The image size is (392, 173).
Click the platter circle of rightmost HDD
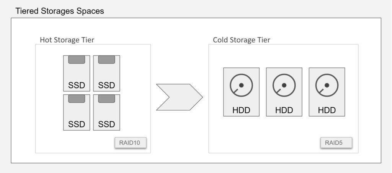click(x=327, y=85)
